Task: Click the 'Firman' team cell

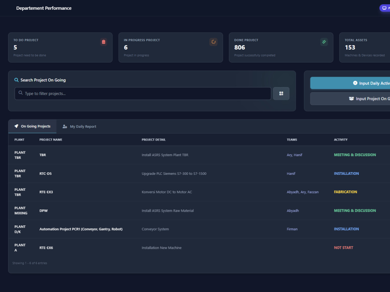Action: click(x=292, y=229)
